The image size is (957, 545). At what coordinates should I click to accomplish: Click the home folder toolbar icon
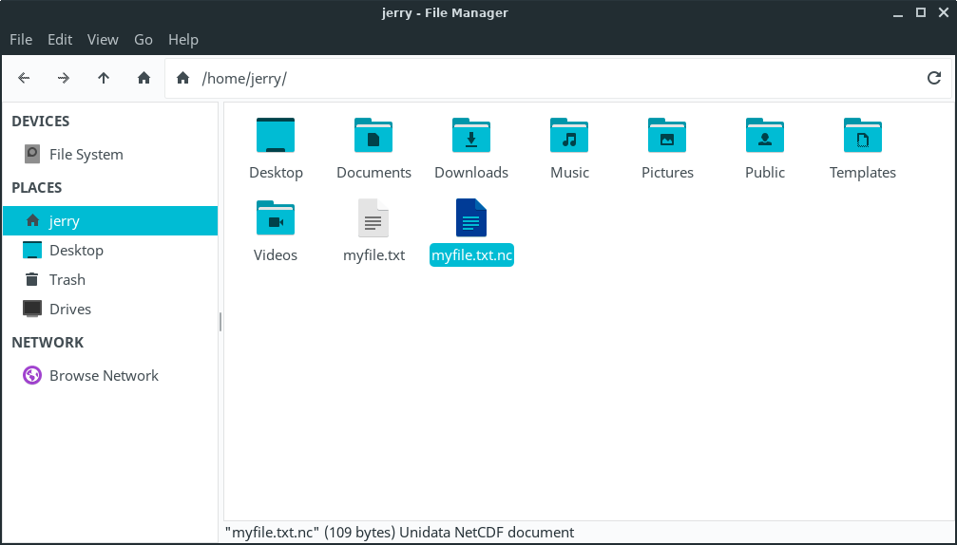tap(144, 79)
